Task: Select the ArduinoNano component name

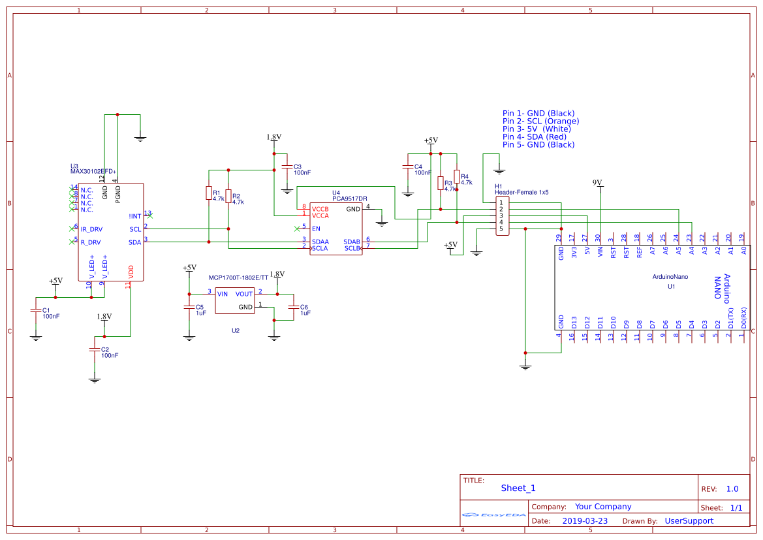Action: 670,277
